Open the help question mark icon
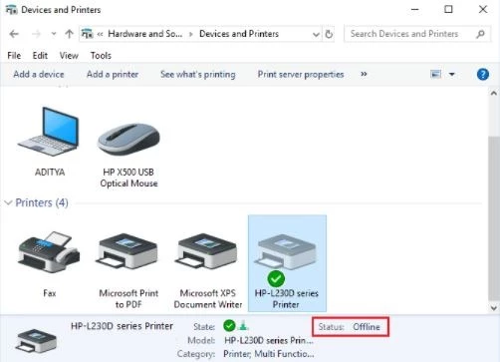This screenshot has height=362, width=500. (x=483, y=74)
